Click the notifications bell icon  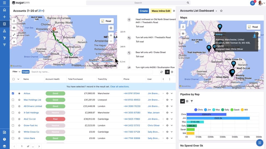[252, 3]
